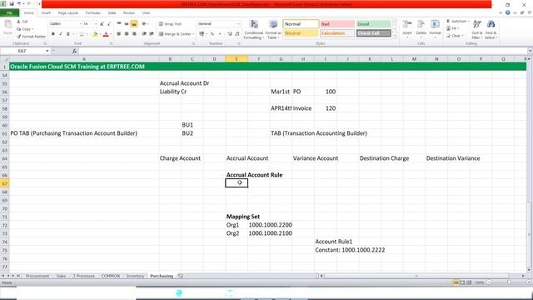The height and width of the screenshot is (300, 533).
Task: Toggle Bold formatting
Action: point(53,34)
